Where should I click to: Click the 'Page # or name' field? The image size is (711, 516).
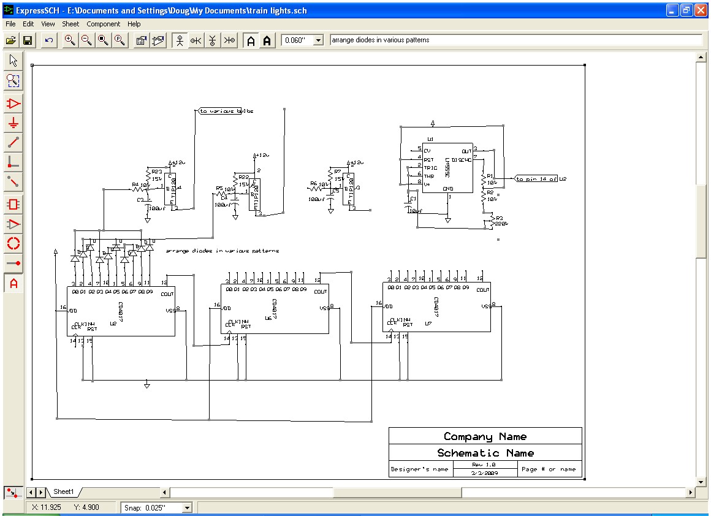tap(549, 469)
